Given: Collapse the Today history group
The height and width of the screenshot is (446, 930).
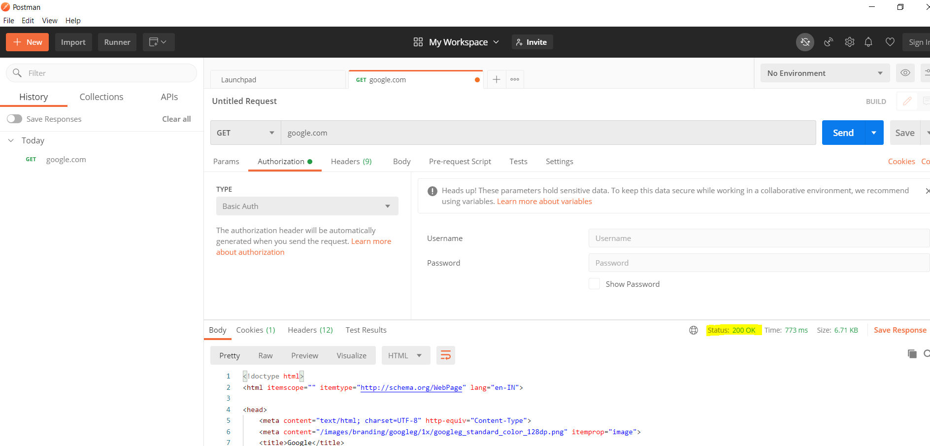Looking at the screenshot, I should [x=11, y=140].
